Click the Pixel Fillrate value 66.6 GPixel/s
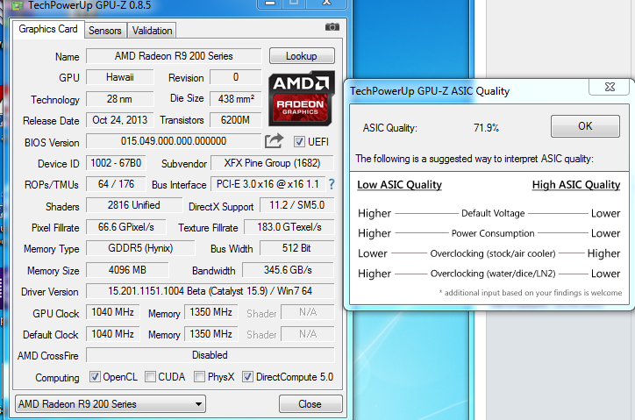The image size is (635, 420). [x=126, y=227]
